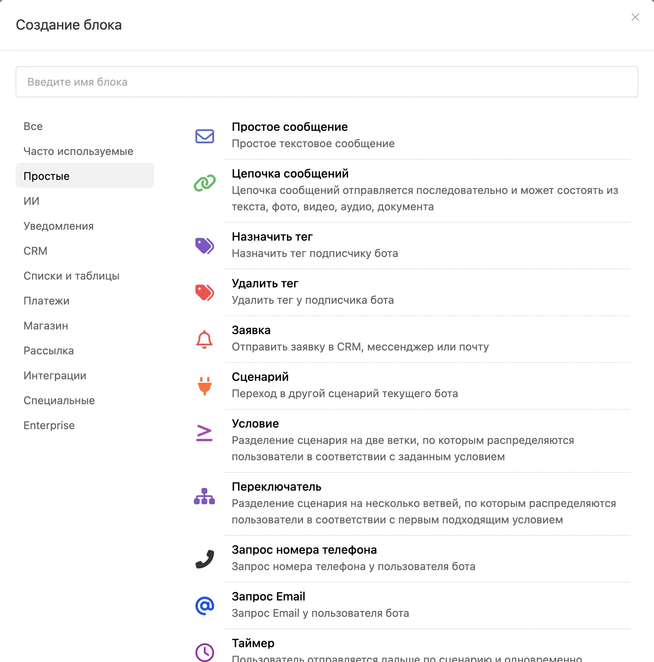Select the CRM category
Viewport: 654px width, 662px height.
click(x=35, y=251)
